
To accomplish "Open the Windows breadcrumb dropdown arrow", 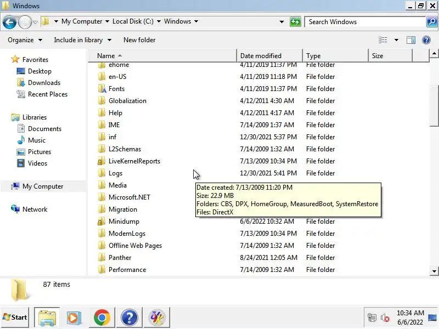I will coord(196,21).
